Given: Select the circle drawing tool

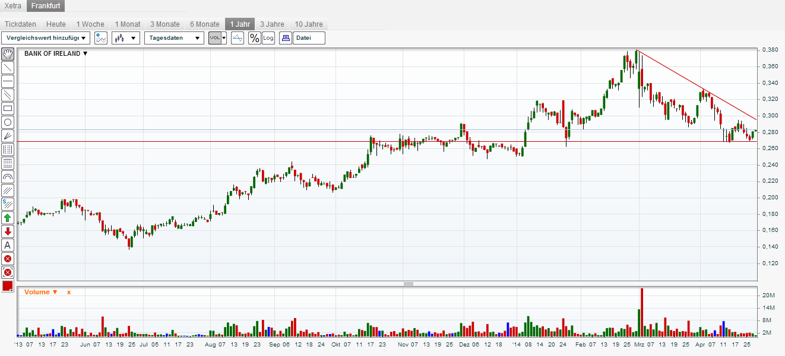Looking at the screenshot, I should pyautogui.click(x=8, y=122).
